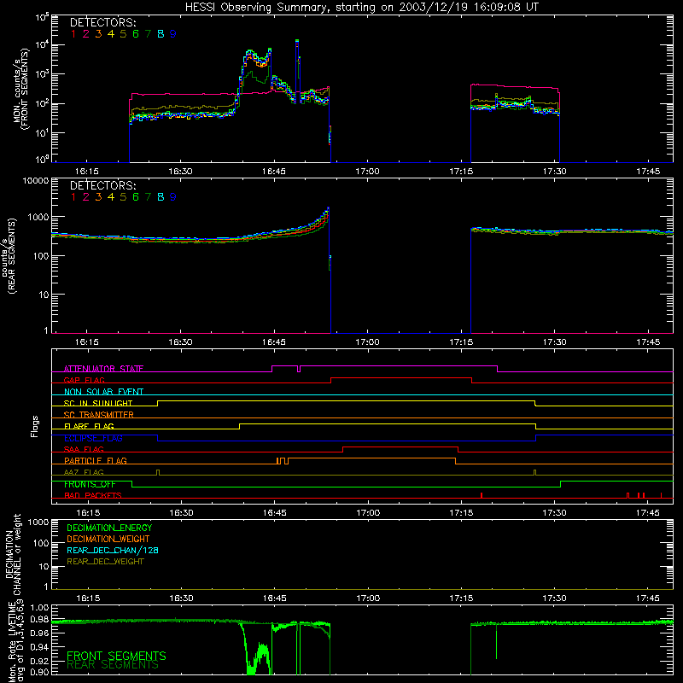This screenshot has width=683, height=683.
Task: Select detector 2 in front segments legend
Action: point(86,34)
